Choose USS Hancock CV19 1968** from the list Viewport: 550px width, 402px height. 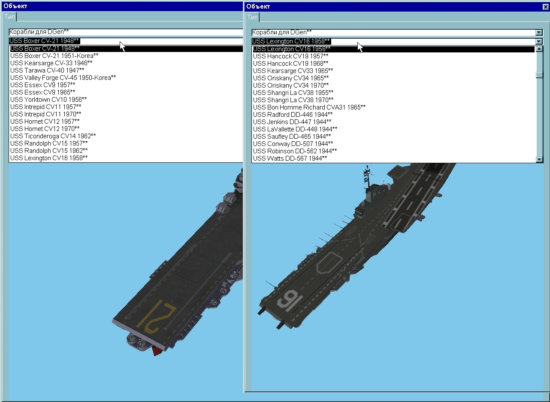(x=393, y=64)
